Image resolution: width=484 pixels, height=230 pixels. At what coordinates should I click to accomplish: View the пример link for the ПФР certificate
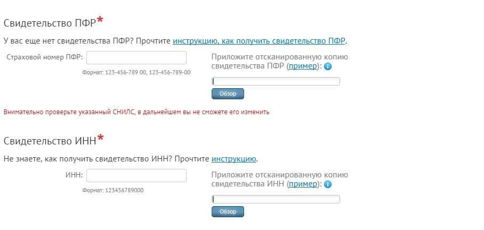pos(303,66)
